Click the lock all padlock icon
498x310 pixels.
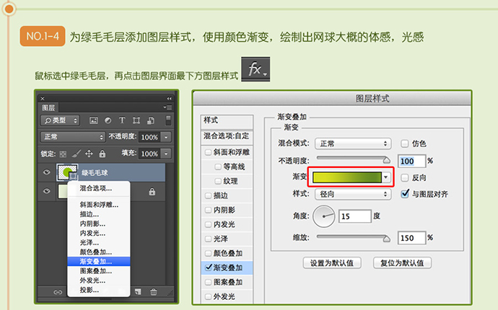coord(102,154)
